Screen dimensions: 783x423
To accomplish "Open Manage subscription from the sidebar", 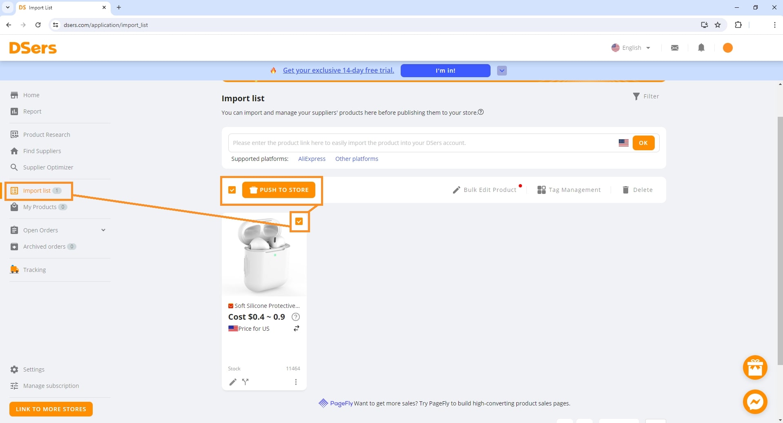I will coord(51,385).
